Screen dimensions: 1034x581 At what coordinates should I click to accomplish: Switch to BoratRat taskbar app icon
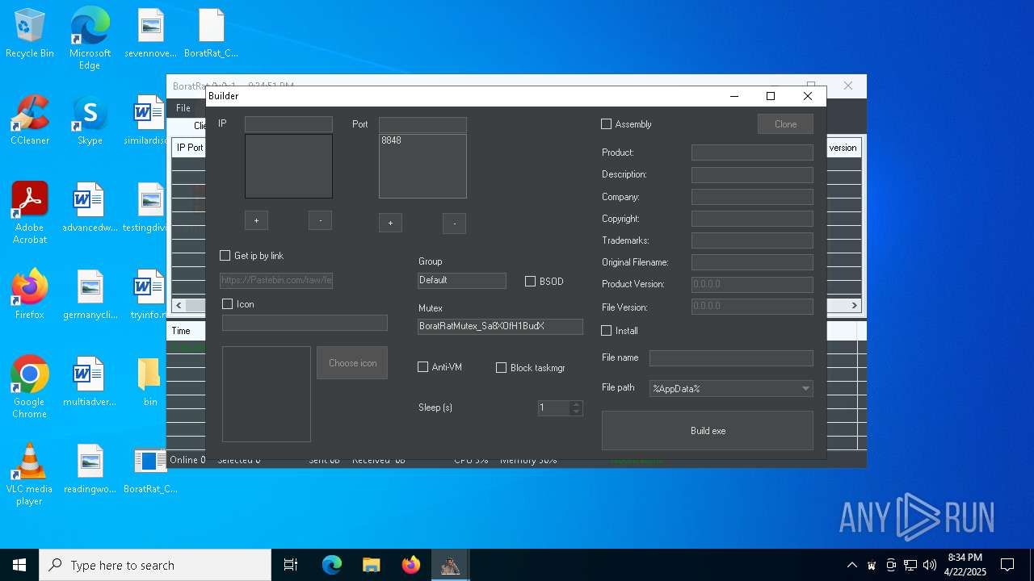(451, 565)
